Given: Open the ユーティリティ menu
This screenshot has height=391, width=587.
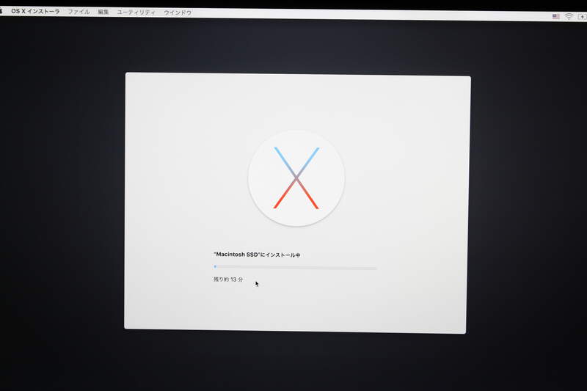Looking at the screenshot, I should pos(136,12).
